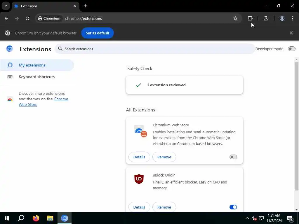Screen dimensions: 299x224
Task: Click the My extensions puzzle icon in sidebar
Action: point(10,65)
